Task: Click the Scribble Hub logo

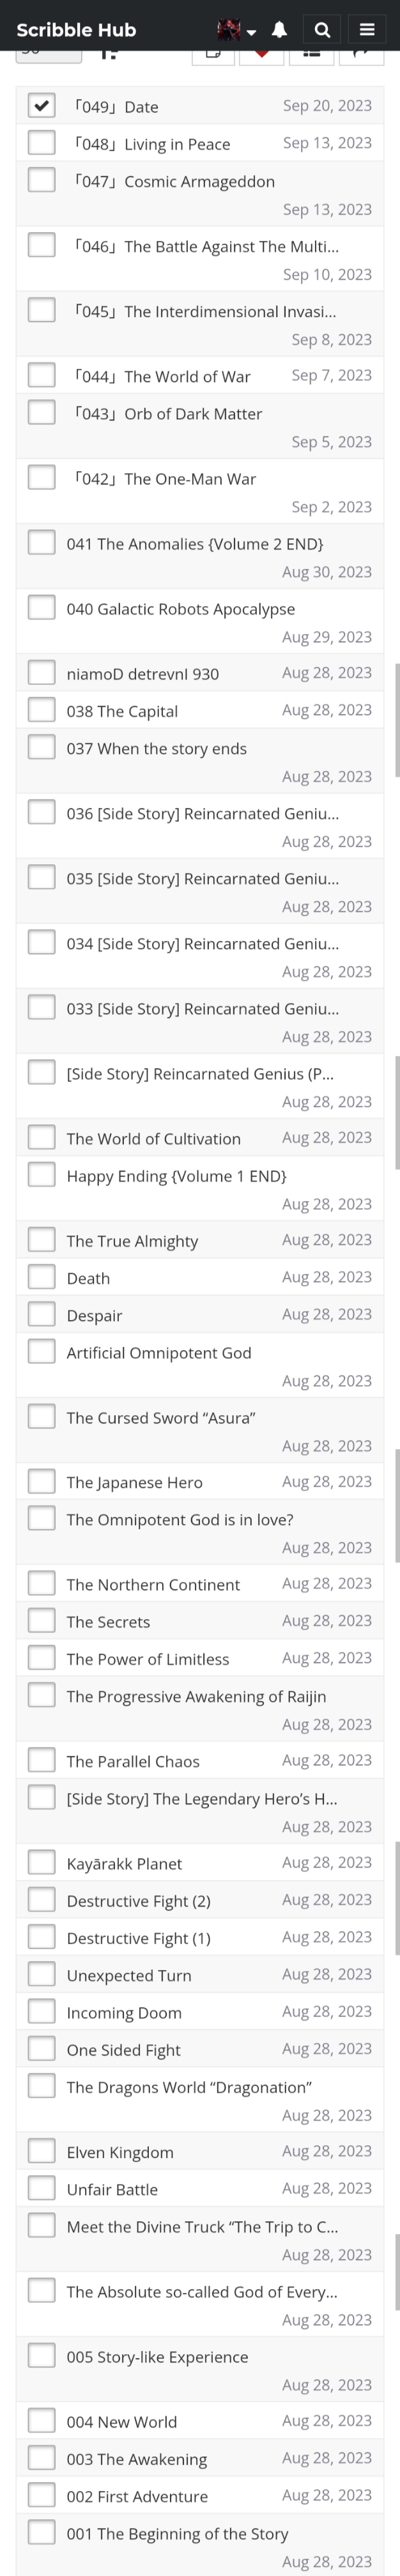Action: [x=76, y=30]
